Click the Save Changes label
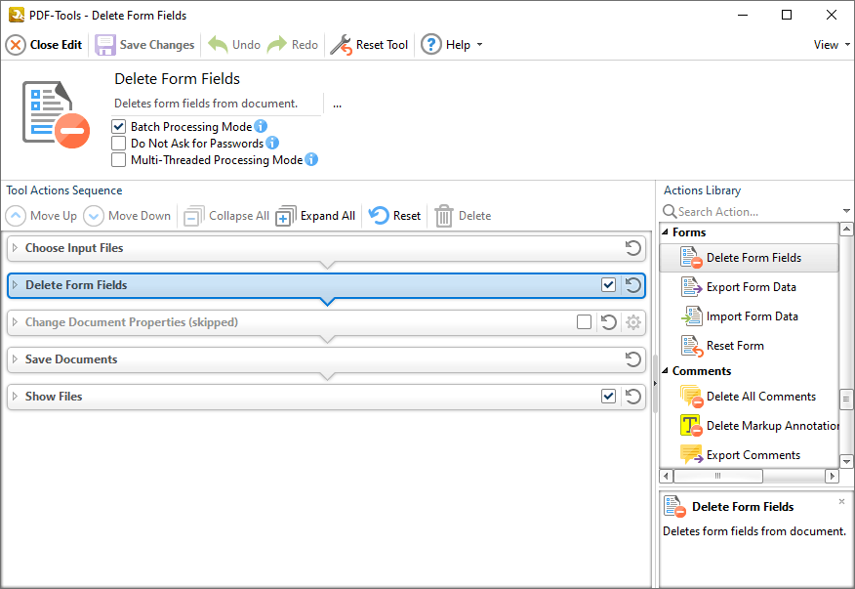 coord(157,45)
